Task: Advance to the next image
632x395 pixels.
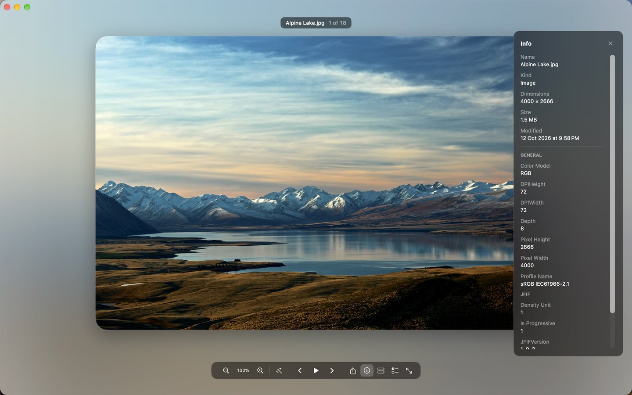Action: pos(332,370)
